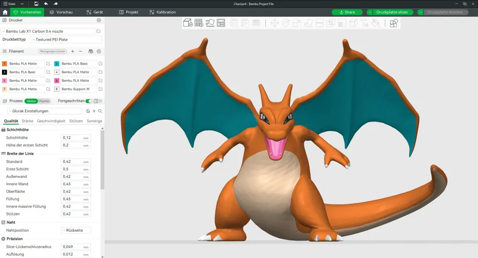This screenshot has width=478, height=258.
Task: Switch to the Vorschau tab
Action: [x=61, y=12]
